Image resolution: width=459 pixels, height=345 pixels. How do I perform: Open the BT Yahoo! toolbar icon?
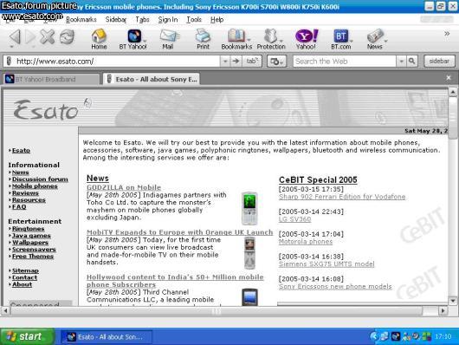pyautogui.click(x=133, y=39)
